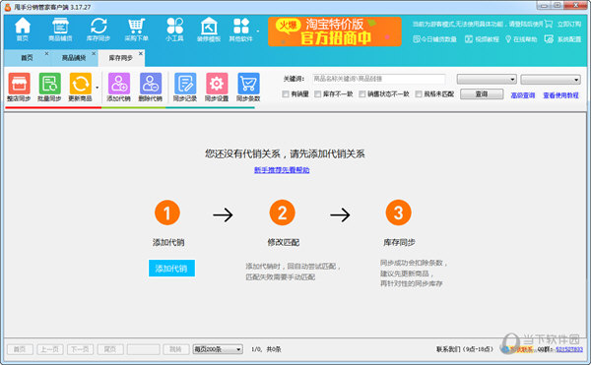Click the blue 添加代销 button
This screenshot has width=591, height=365.
pyautogui.click(x=171, y=269)
